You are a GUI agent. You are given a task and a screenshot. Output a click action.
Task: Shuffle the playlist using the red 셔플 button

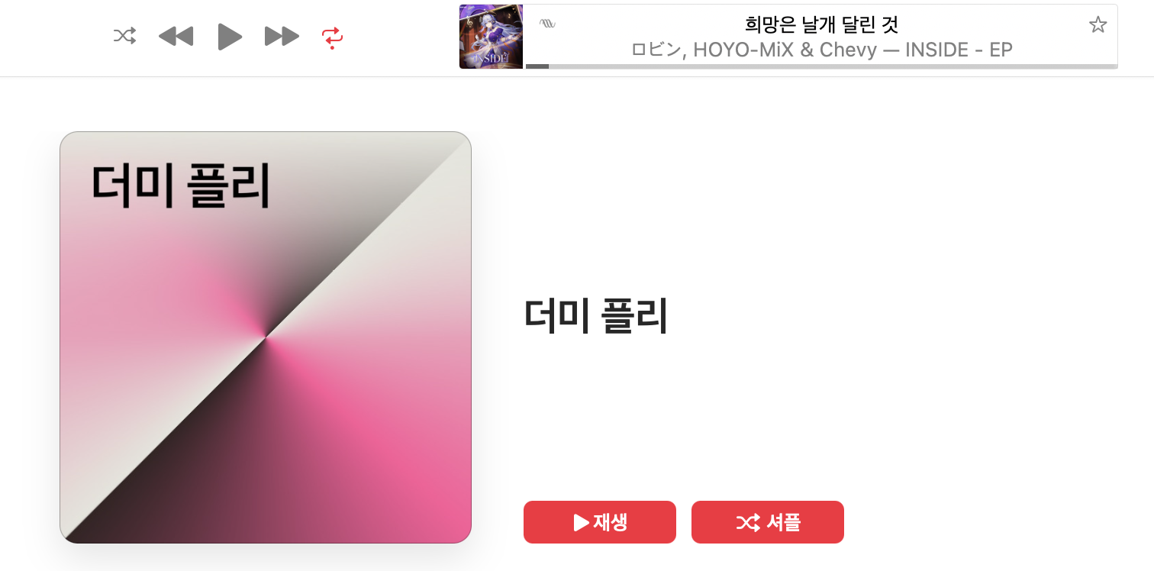click(768, 522)
